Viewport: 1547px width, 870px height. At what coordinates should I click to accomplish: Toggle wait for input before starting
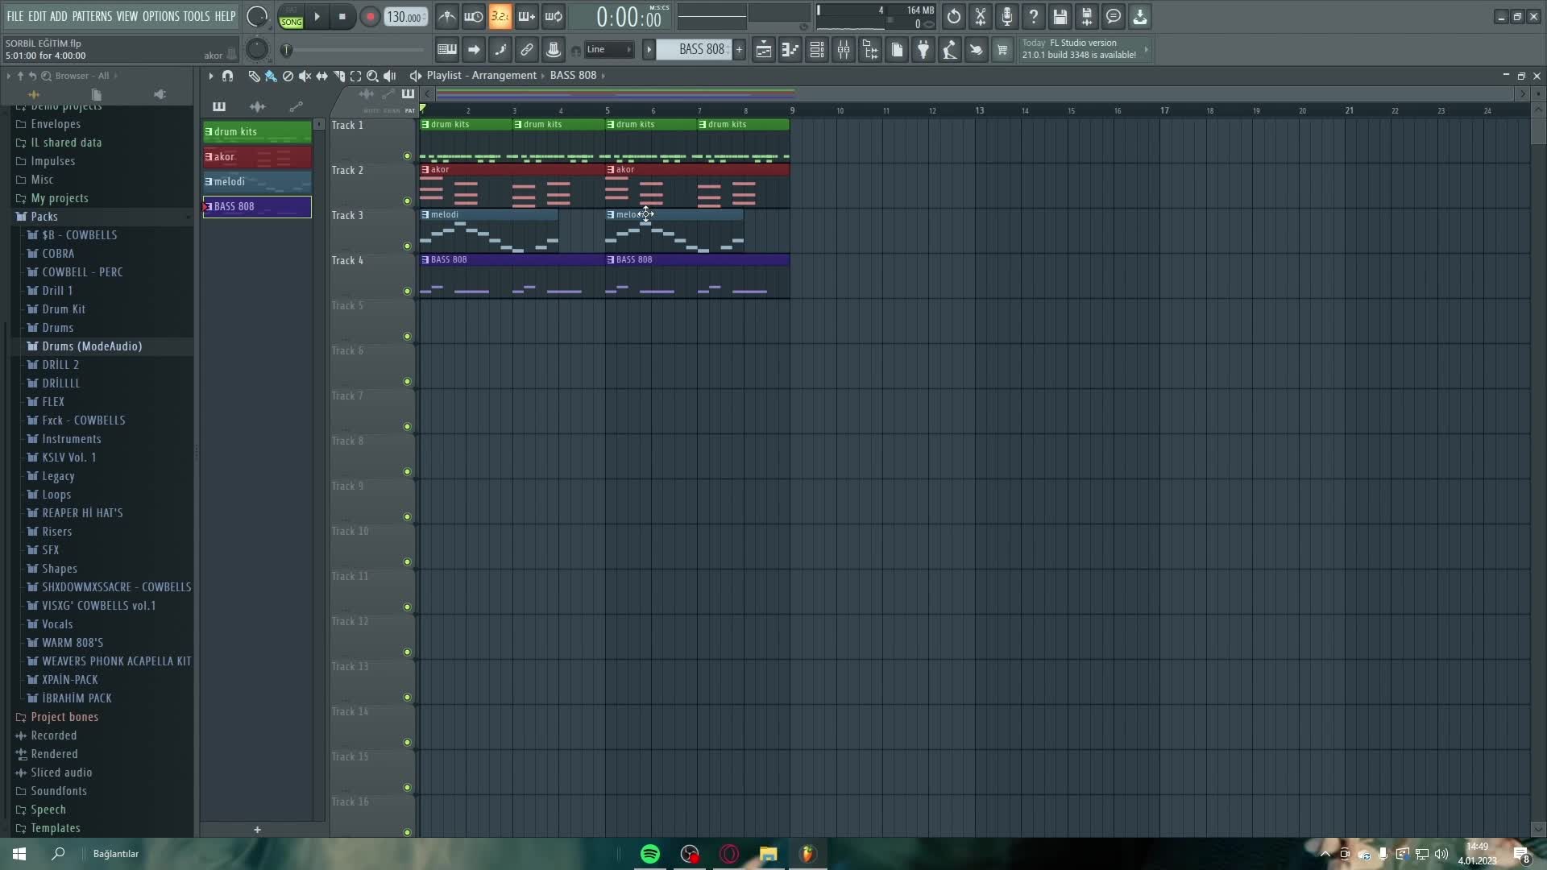pyautogui.click(x=474, y=16)
